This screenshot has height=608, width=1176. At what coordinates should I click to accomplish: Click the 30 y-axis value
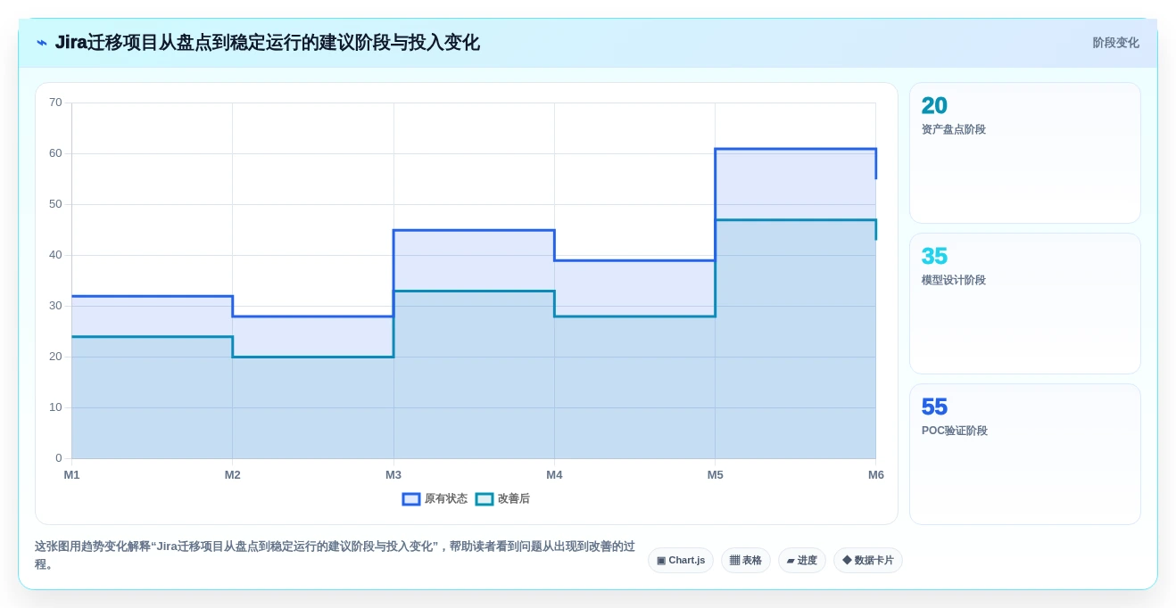(x=55, y=306)
